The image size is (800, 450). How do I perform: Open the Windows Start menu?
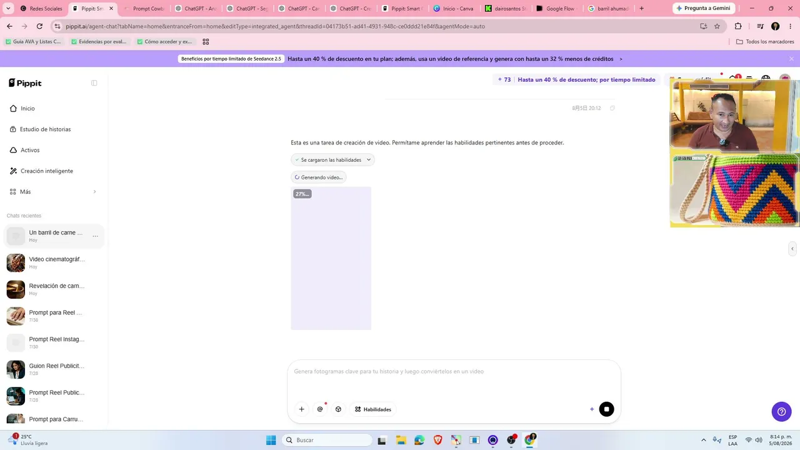pos(271,440)
